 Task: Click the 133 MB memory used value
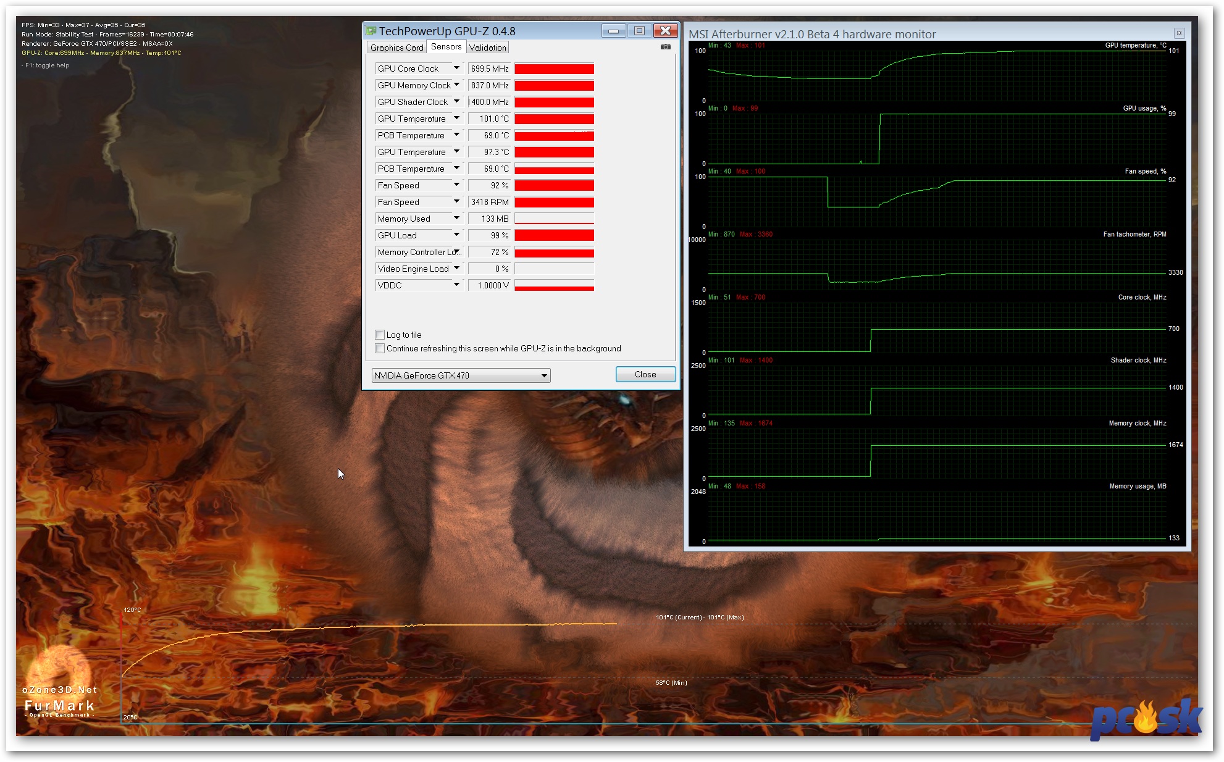[489, 219]
